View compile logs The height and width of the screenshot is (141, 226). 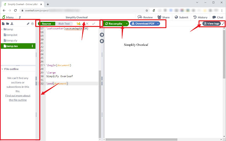click(212, 24)
